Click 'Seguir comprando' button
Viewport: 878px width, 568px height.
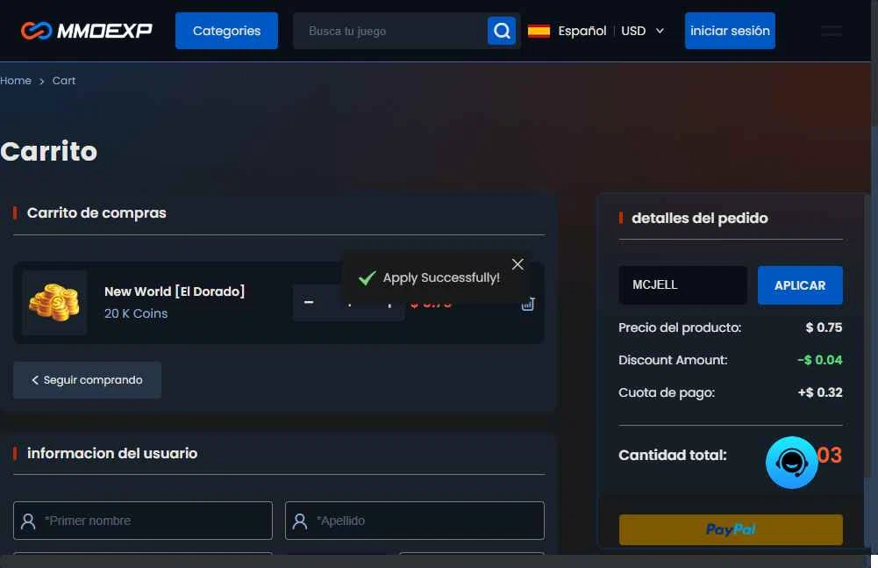coord(87,380)
